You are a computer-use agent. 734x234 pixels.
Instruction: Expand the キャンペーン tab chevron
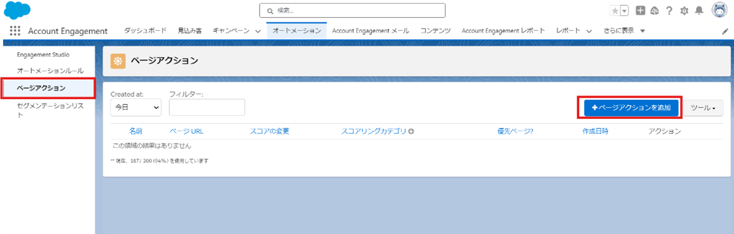[258, 32]
